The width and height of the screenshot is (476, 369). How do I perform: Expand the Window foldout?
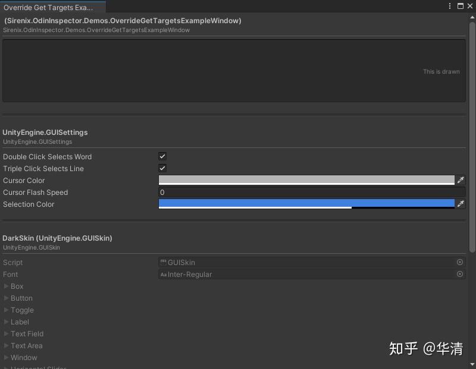(6, 357)
